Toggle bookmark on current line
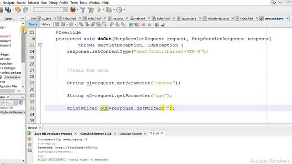Viewport: 292px width, 164px height. coord(123,24)
